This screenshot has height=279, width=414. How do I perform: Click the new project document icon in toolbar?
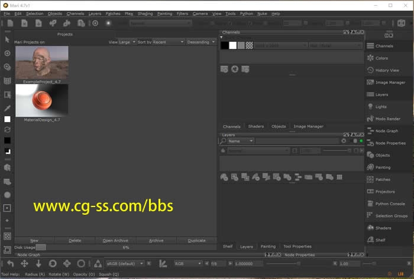coord(11,23)
